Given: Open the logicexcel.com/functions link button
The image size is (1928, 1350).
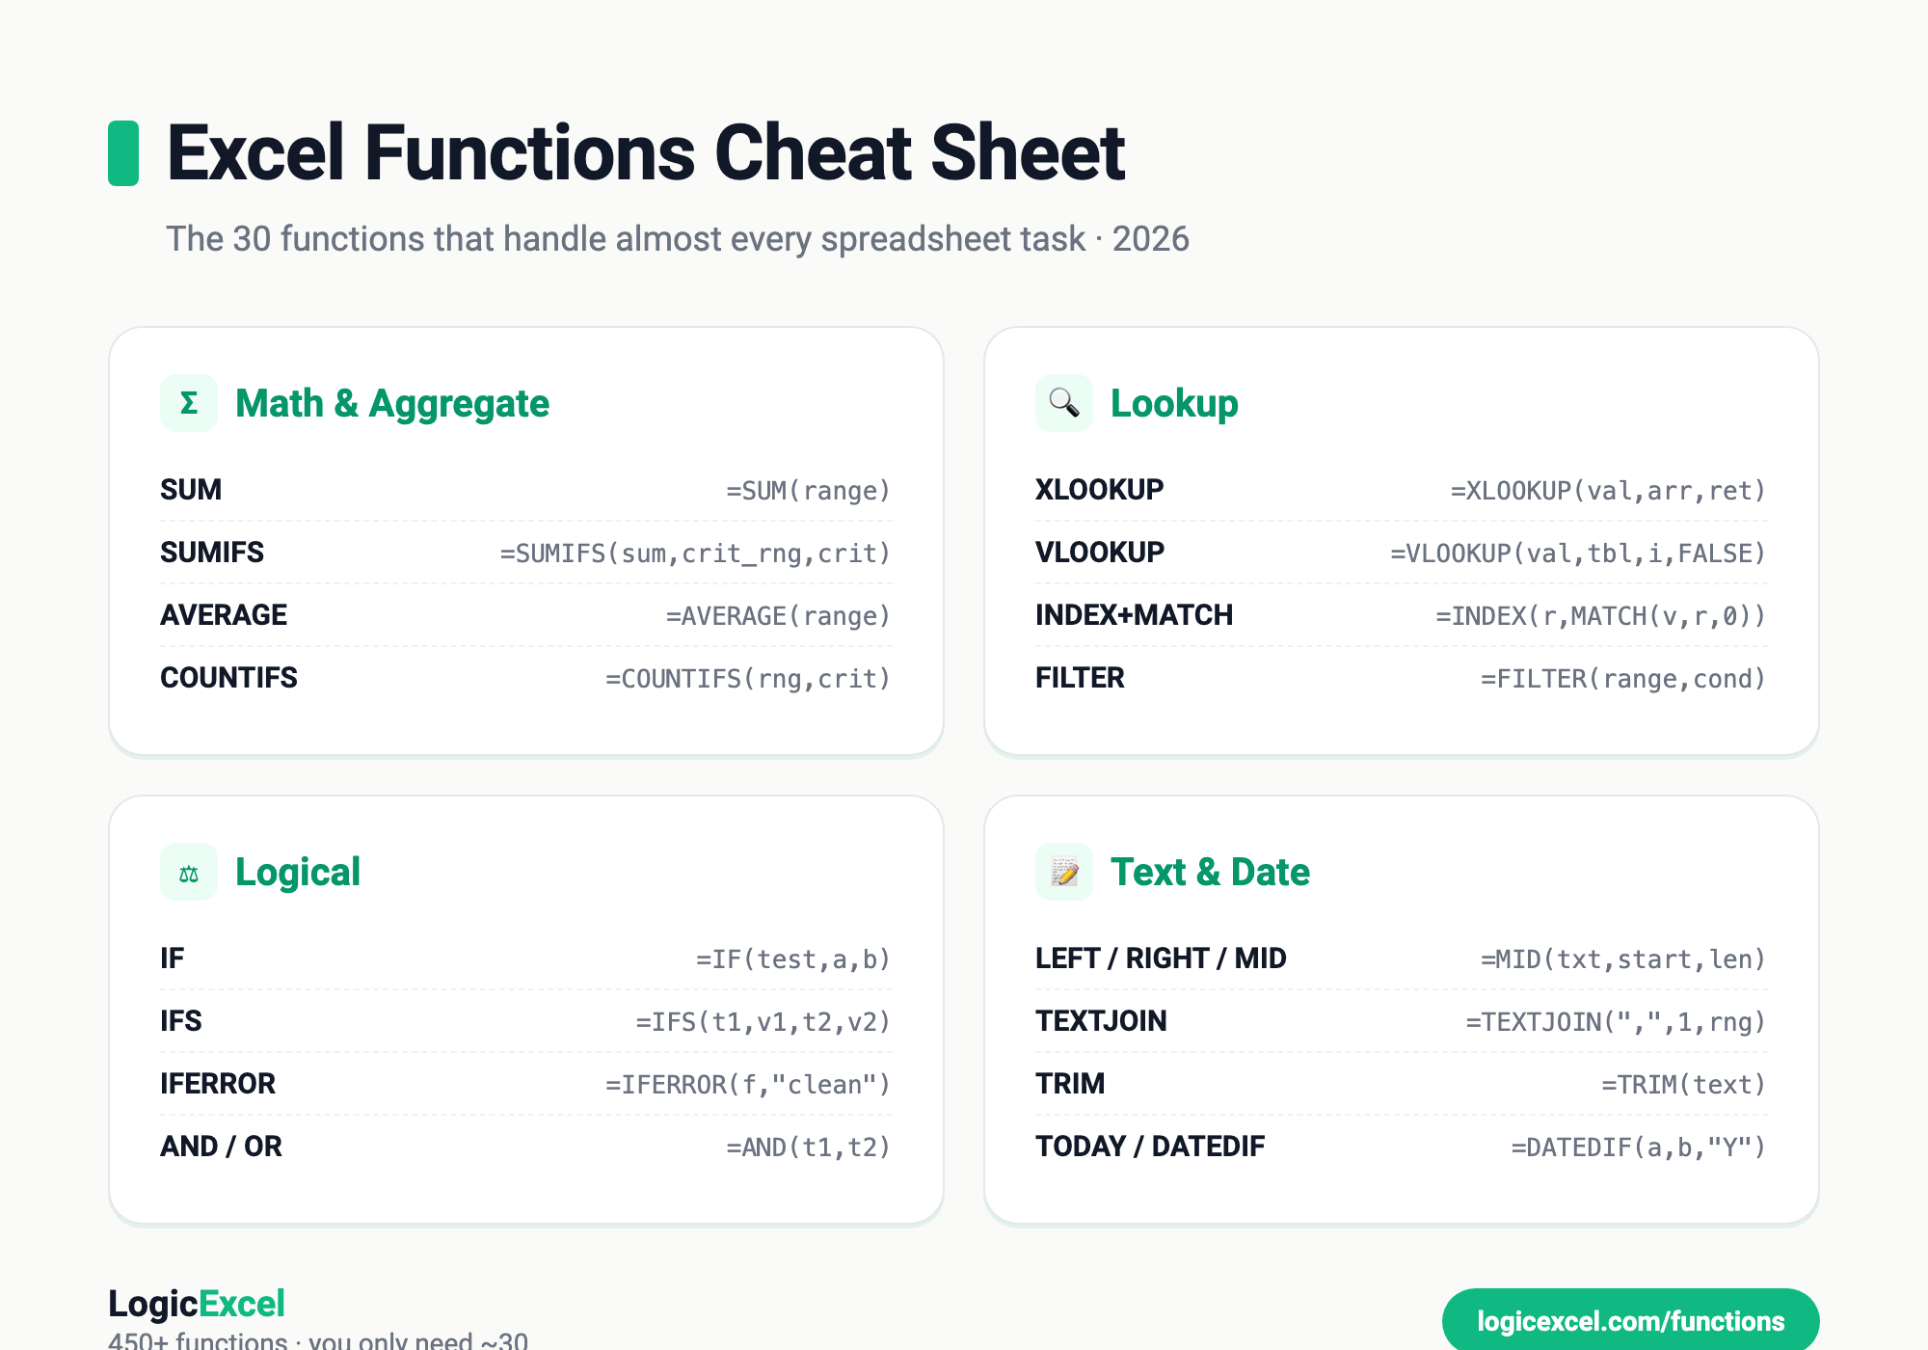Looking at the screenshot, I should point(1630,1320).
